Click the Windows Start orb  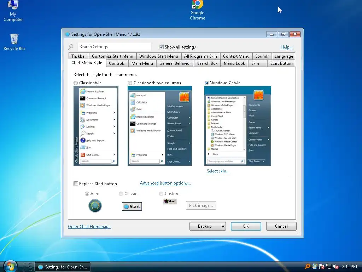click(x=10, y=266)
